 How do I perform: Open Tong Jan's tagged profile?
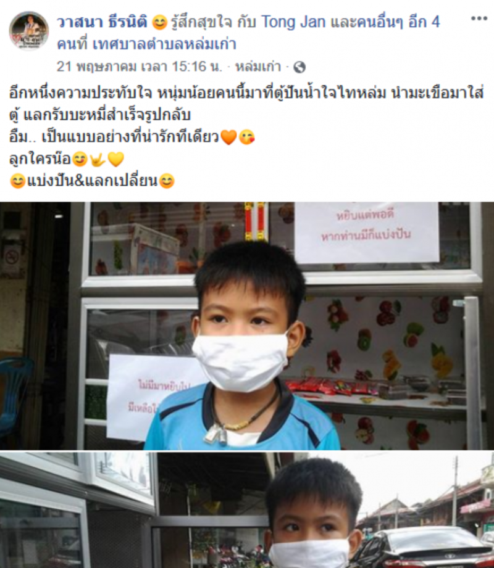click(293, 22)
